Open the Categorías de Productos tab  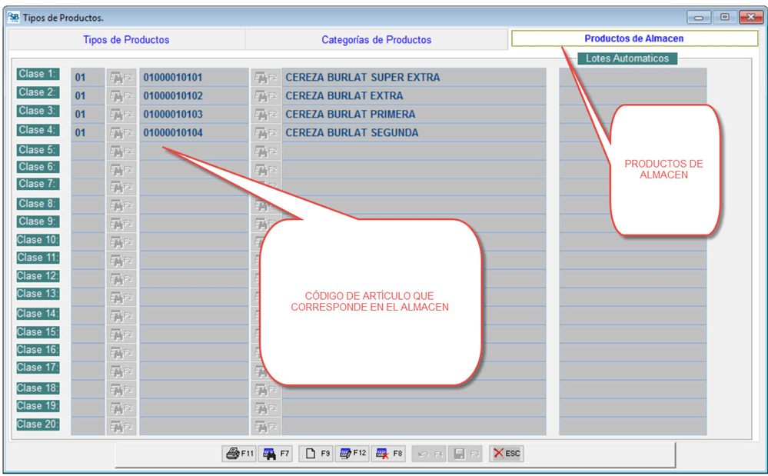pyautogui.click(x=377, y=39)
